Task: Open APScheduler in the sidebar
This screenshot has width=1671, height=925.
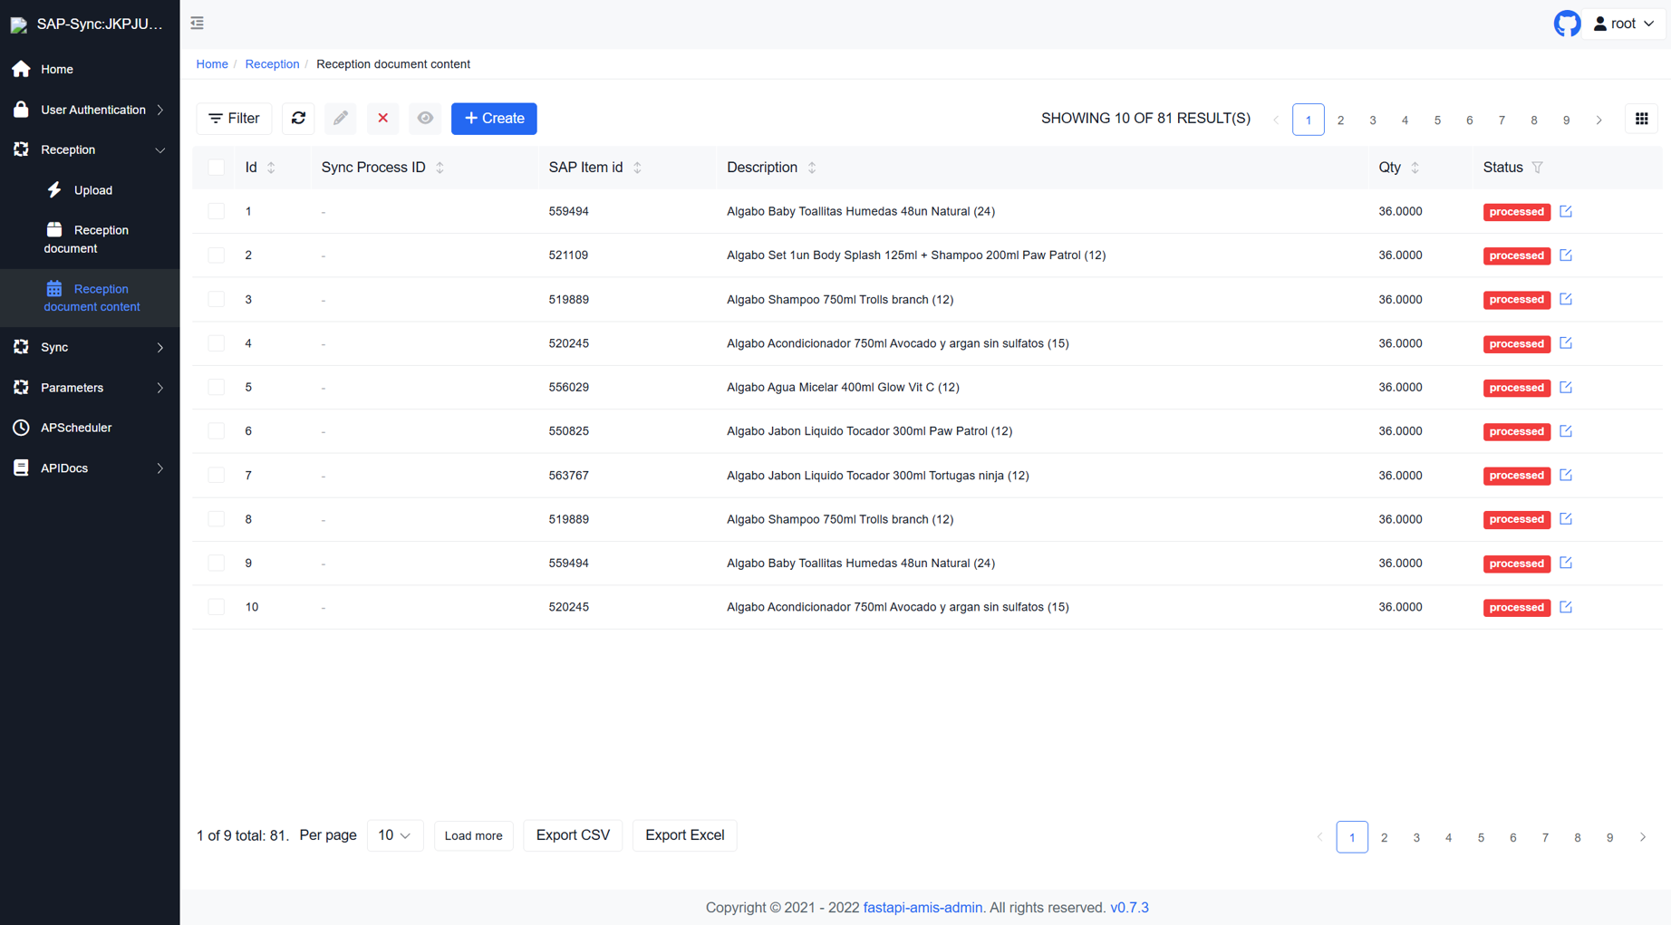Action: tap(76, 428)
